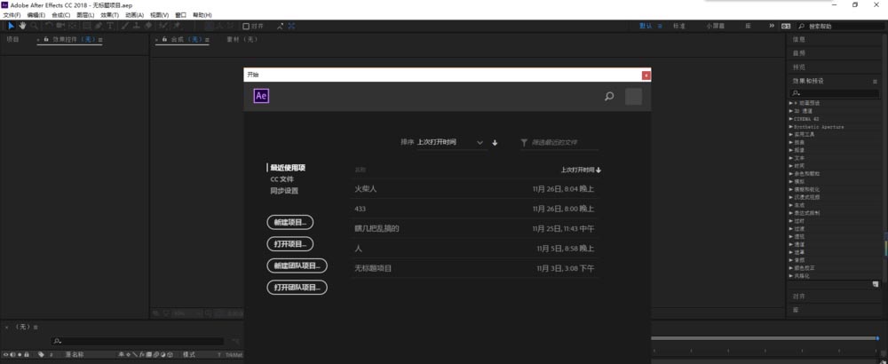Image resolution: width=888 pixels, height=364 pixels.
Task: Open the 排序 上次打开时间 sort dropdown
Action: pyautogui.click(x=453, y=142)
